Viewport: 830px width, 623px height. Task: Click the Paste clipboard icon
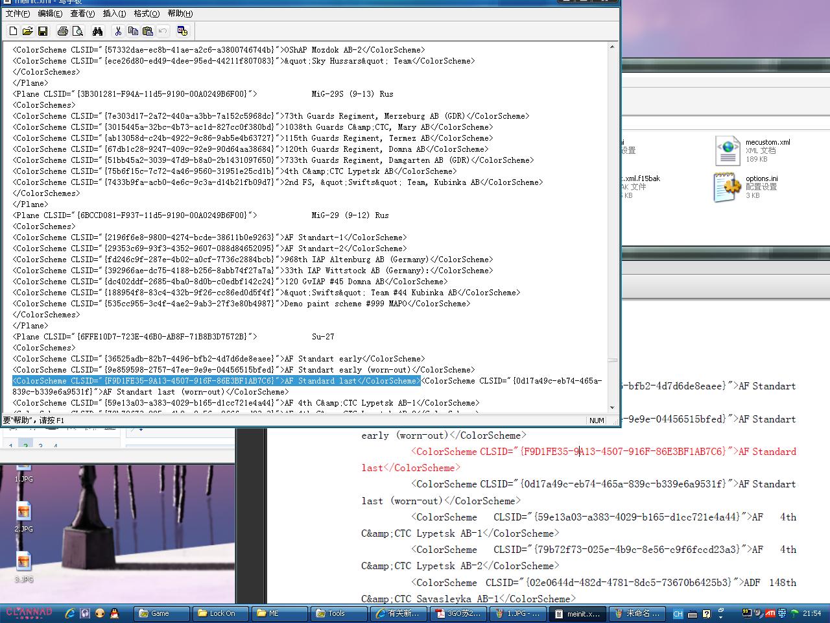click(x=148, y=31)
